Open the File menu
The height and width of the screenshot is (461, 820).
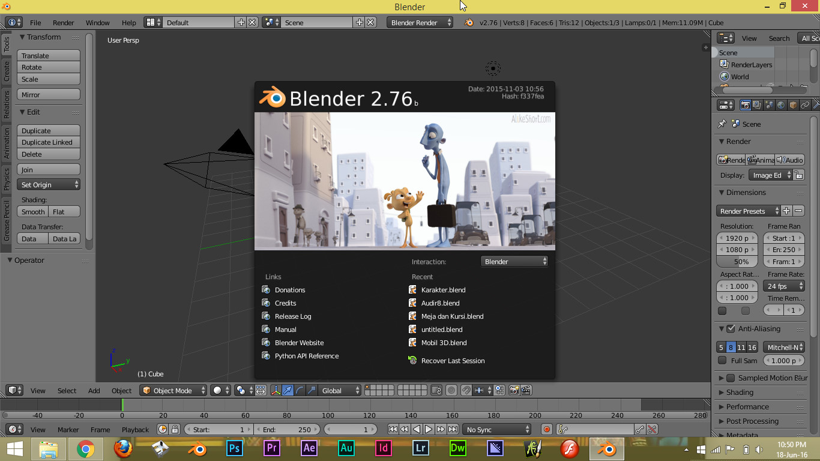click(x=35, y=22)
